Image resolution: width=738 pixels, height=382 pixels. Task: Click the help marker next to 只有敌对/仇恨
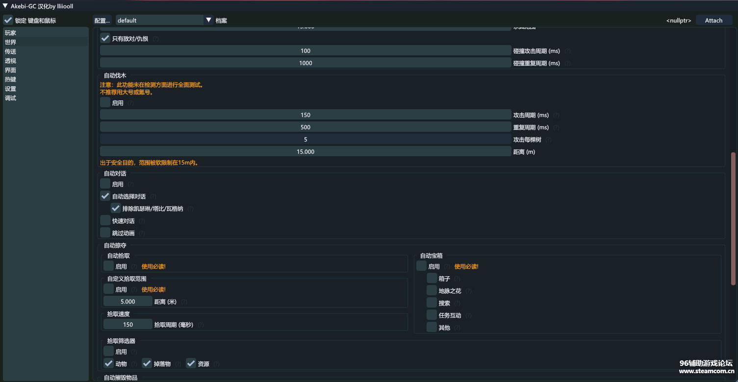(155, 39)
